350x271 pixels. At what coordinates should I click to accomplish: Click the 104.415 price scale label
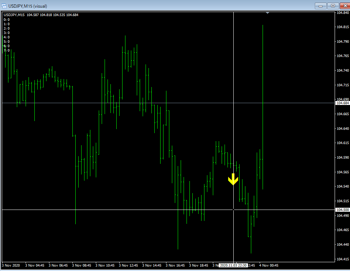pyautogui.click(x=342, y=259)
